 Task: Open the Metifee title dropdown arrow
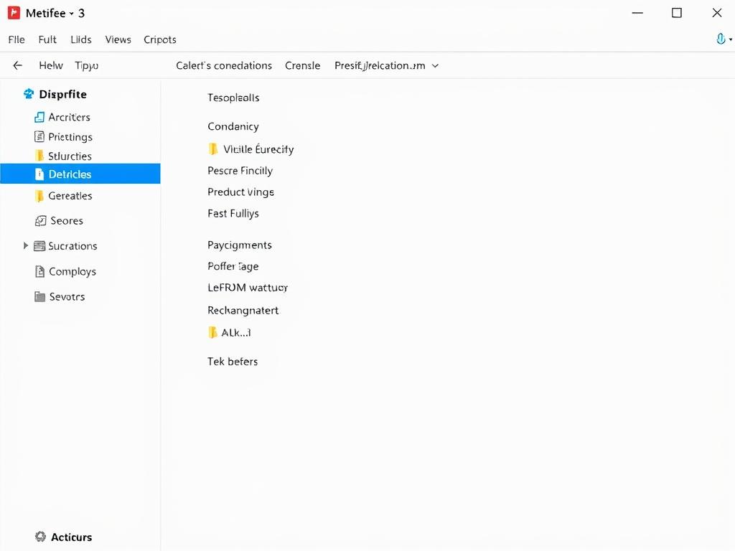click(72, 14)
